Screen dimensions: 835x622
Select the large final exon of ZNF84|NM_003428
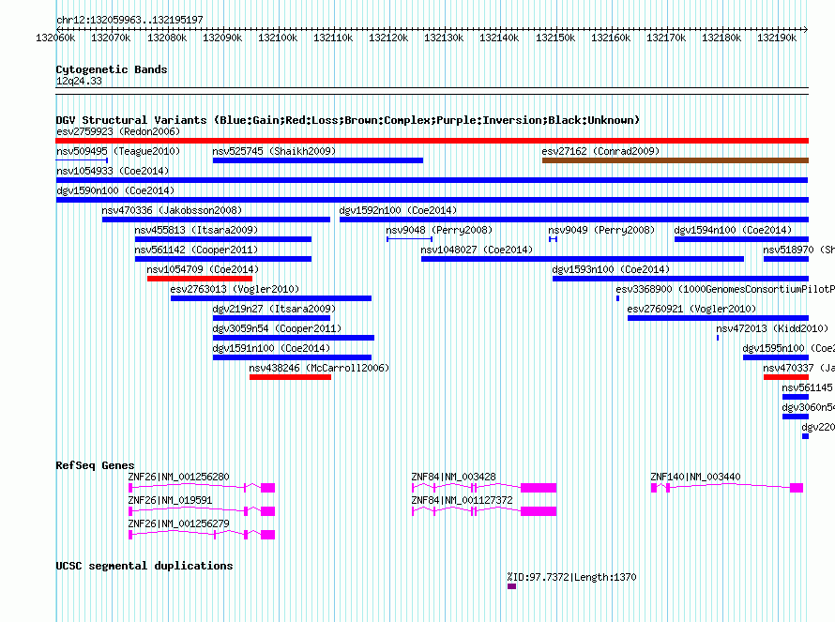(x=539, y=488)
